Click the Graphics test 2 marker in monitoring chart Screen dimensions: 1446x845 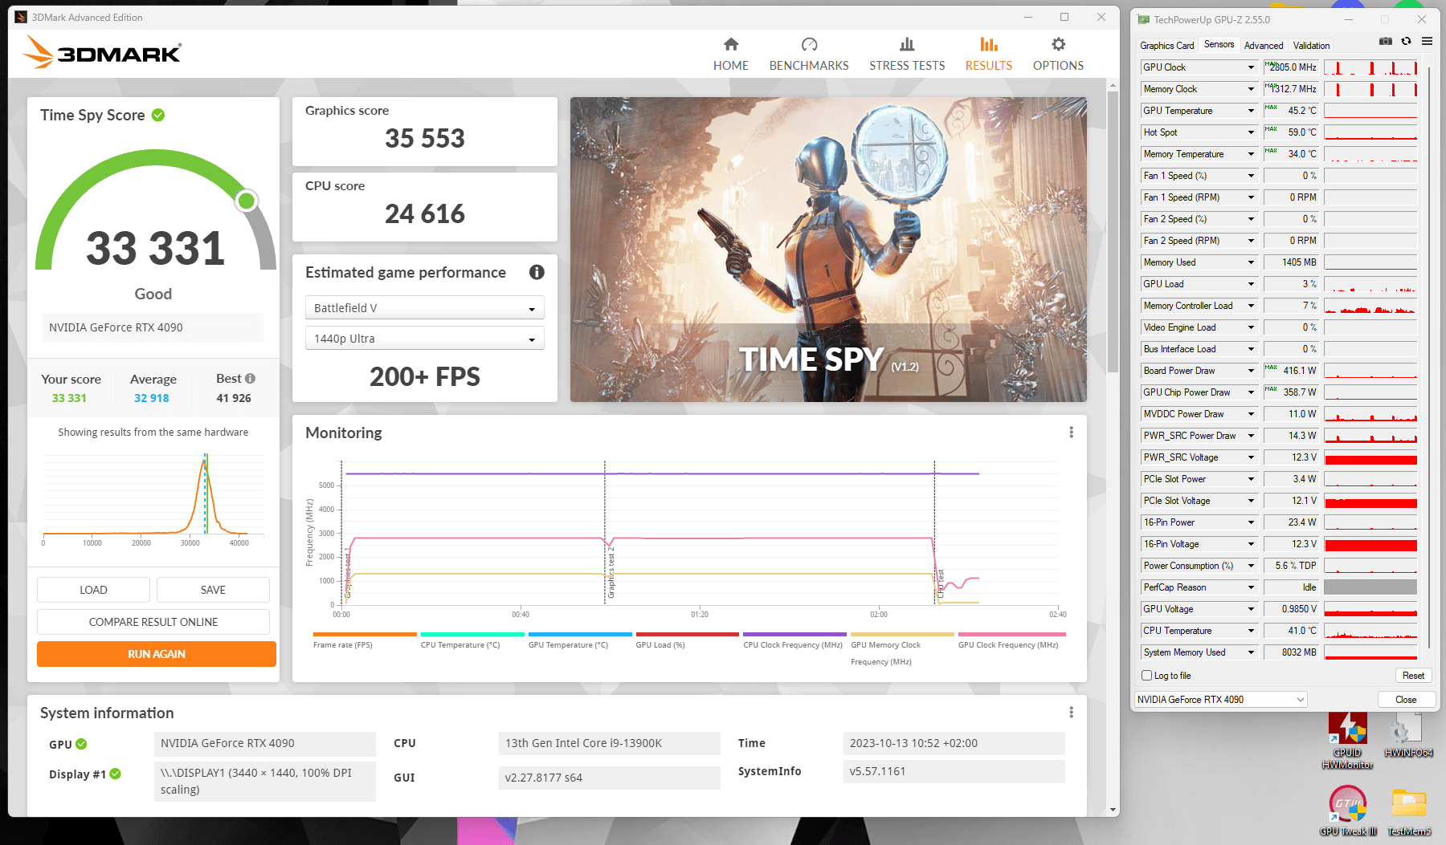point(611,574)
